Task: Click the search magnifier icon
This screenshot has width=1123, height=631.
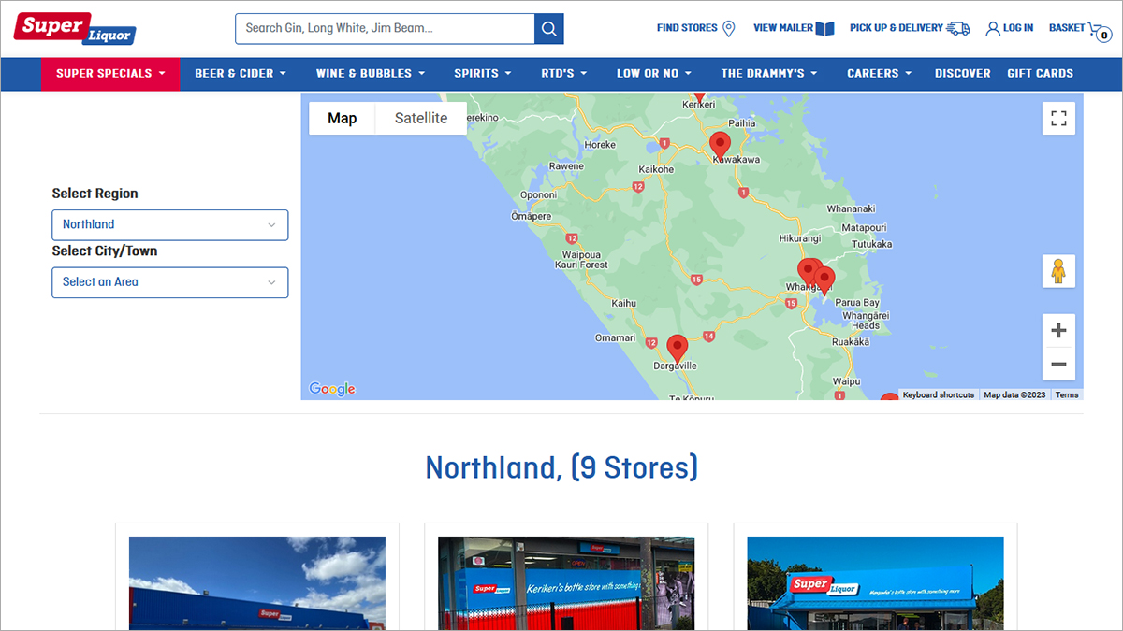Action: [549, 28]
